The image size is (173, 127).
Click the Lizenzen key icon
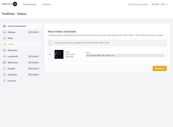click(4, 81)
